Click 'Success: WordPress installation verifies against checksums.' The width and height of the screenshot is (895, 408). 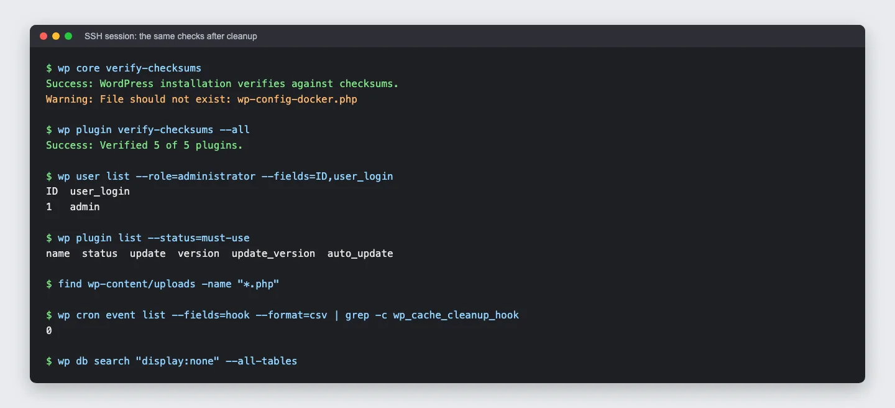point(223,83)
